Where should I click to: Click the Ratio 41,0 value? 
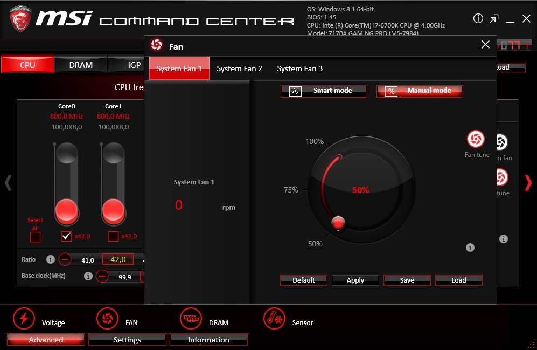tap(88, 260)
